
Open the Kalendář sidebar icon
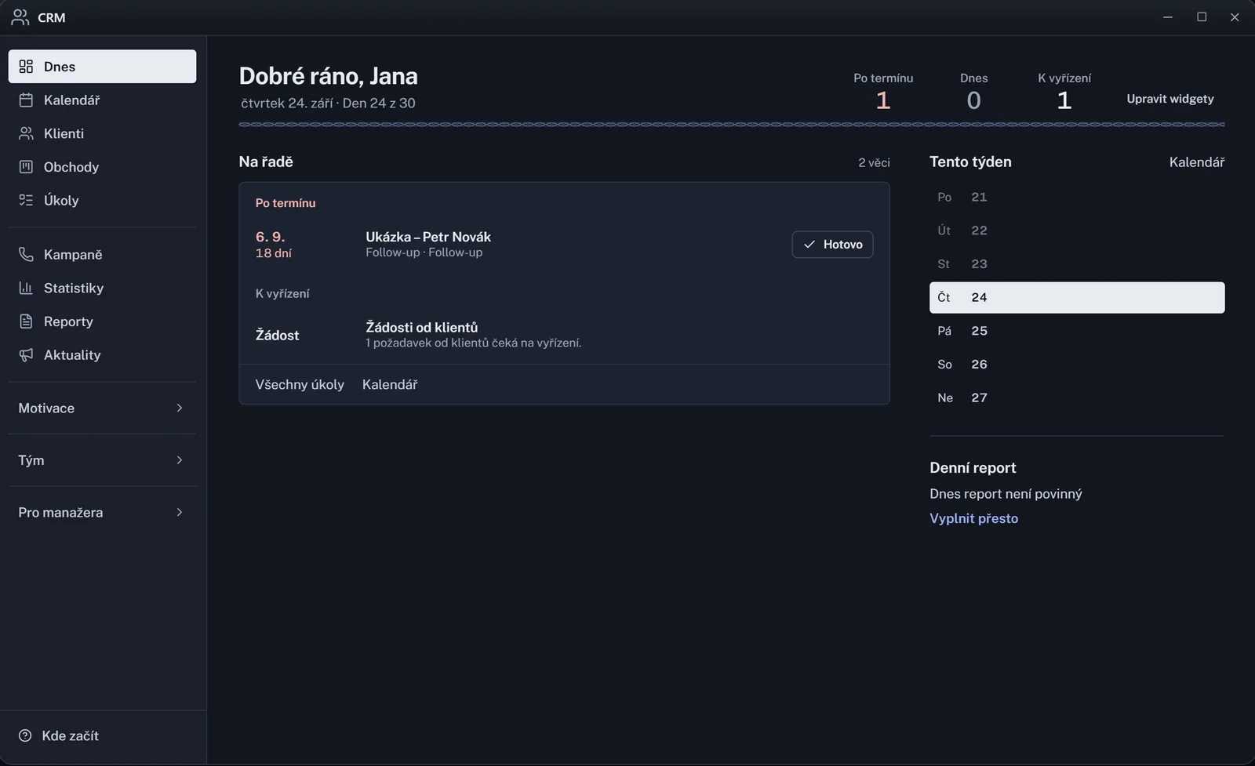[26, 100]
